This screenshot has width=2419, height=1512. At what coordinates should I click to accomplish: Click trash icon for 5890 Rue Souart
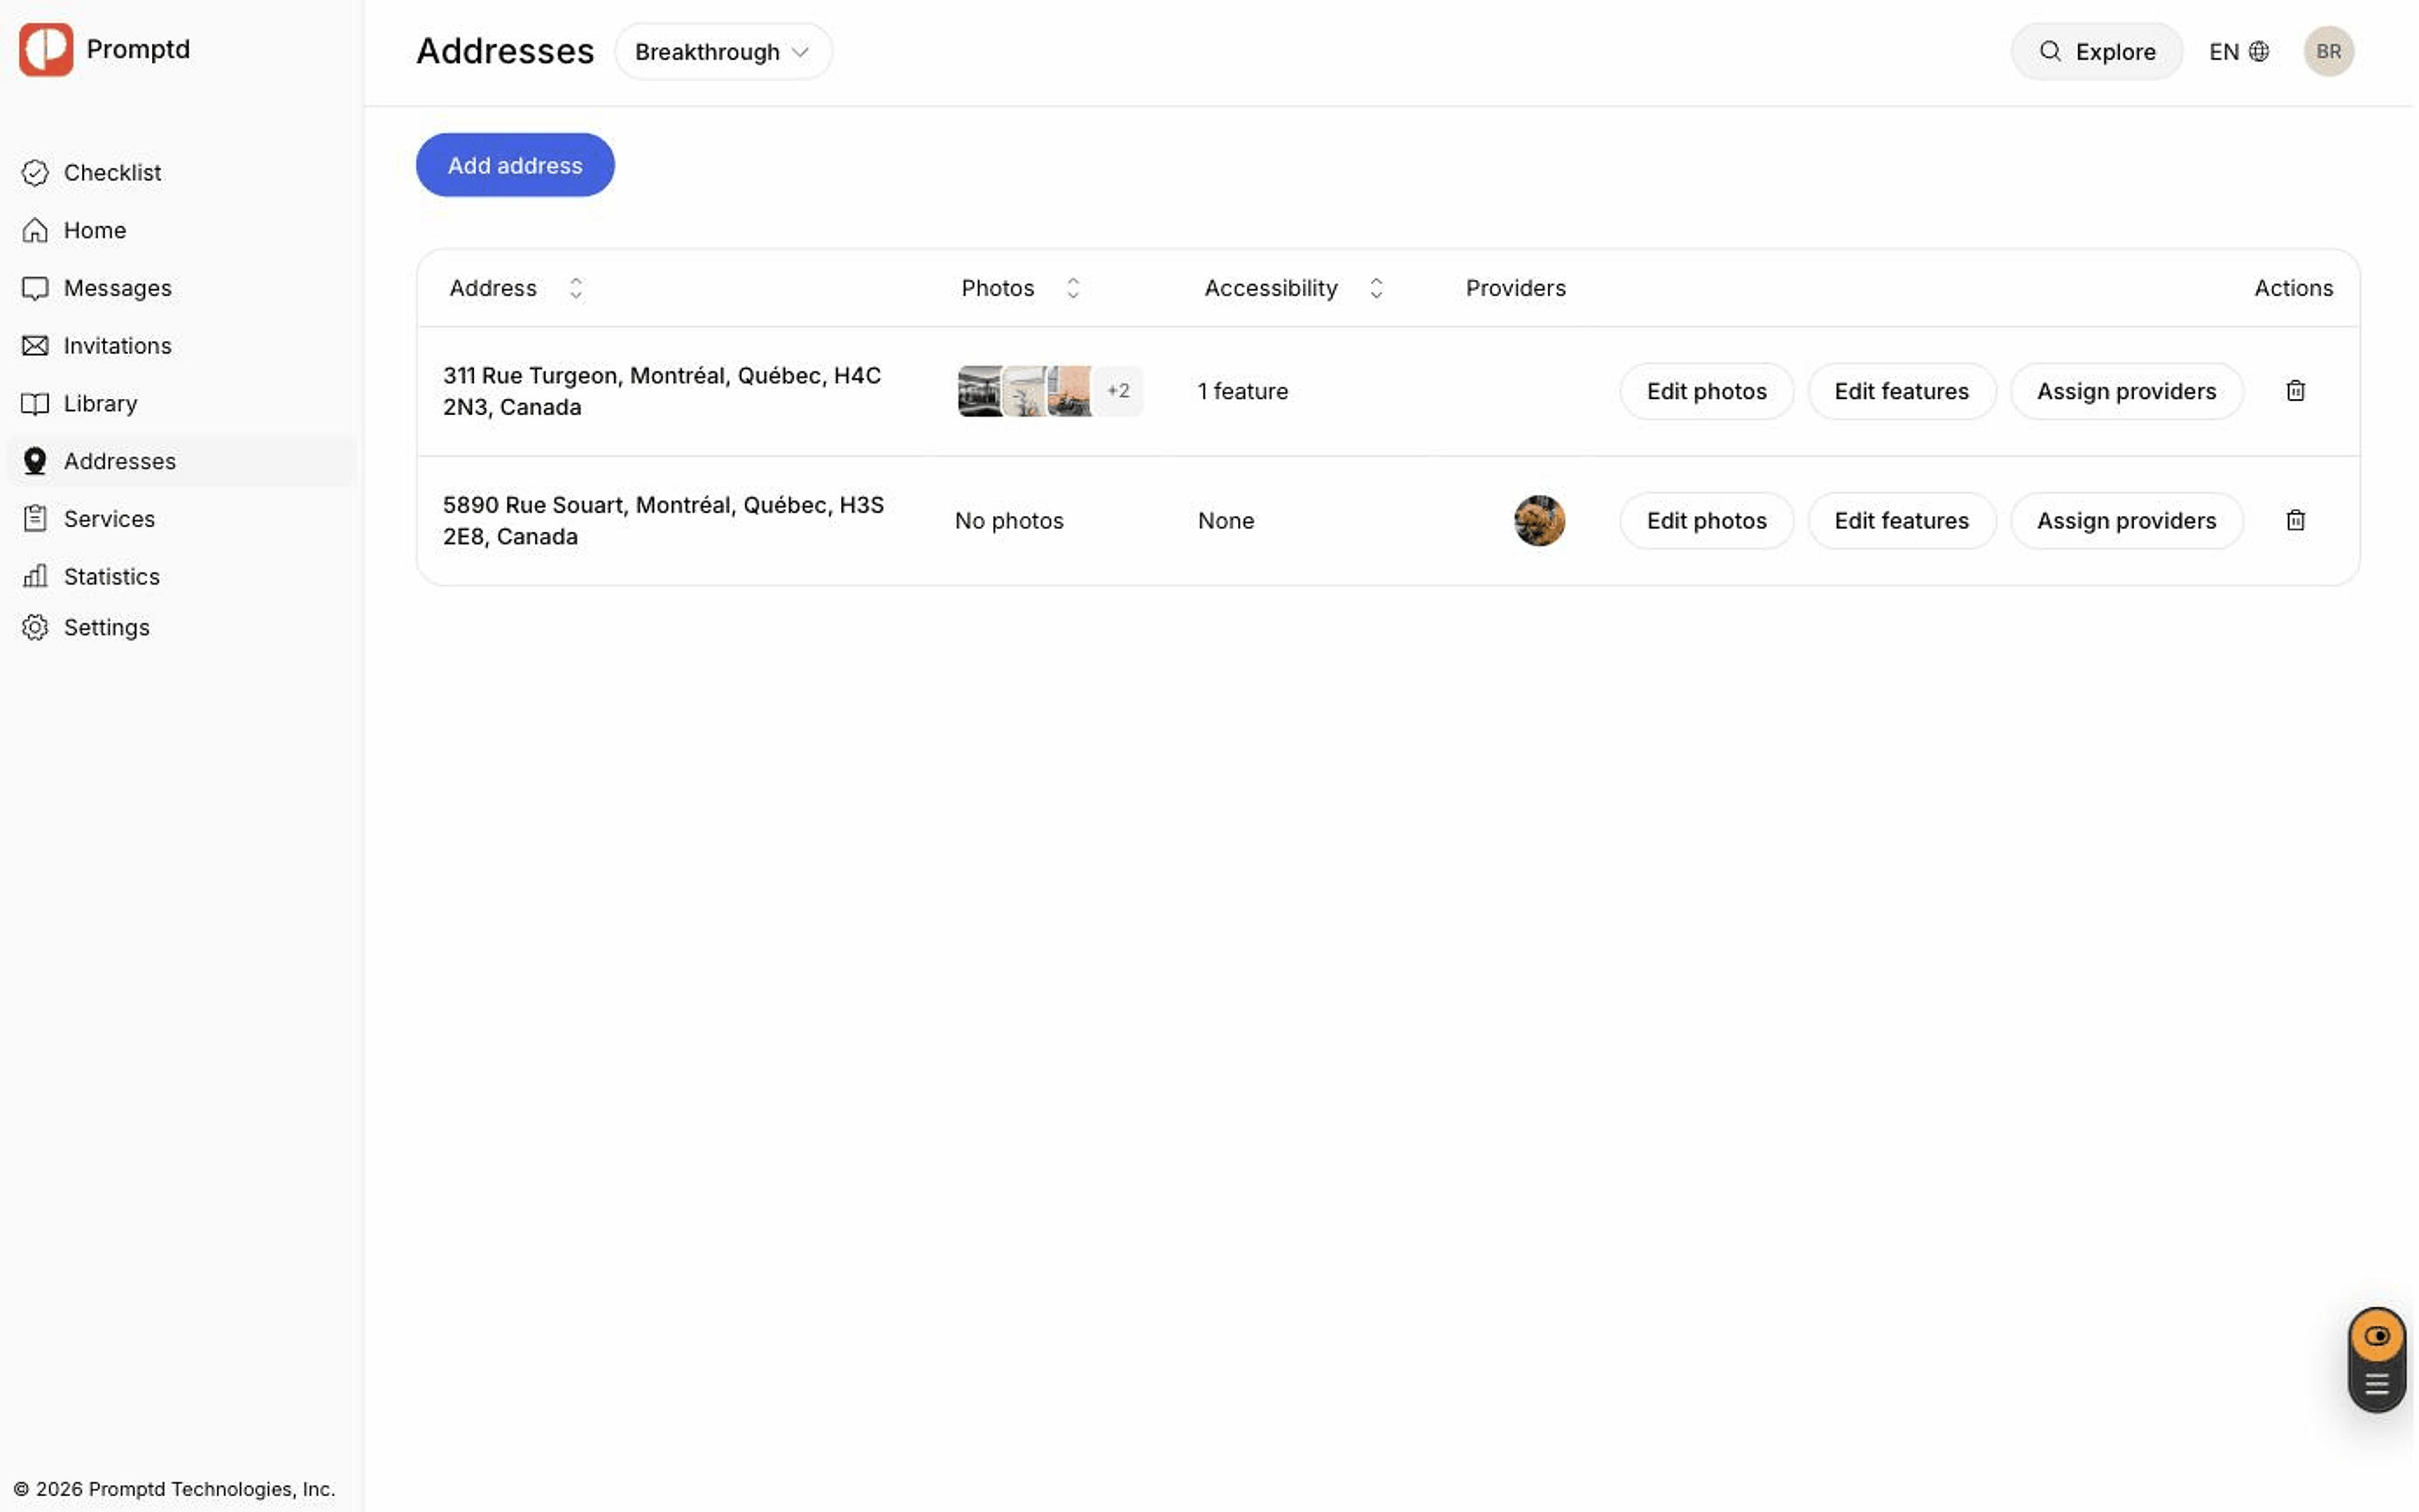pyautogui.click(x=2295, y=520)
